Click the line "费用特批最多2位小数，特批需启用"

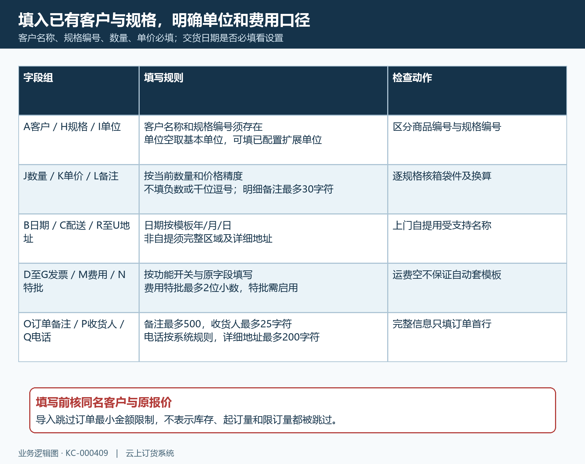221,288
